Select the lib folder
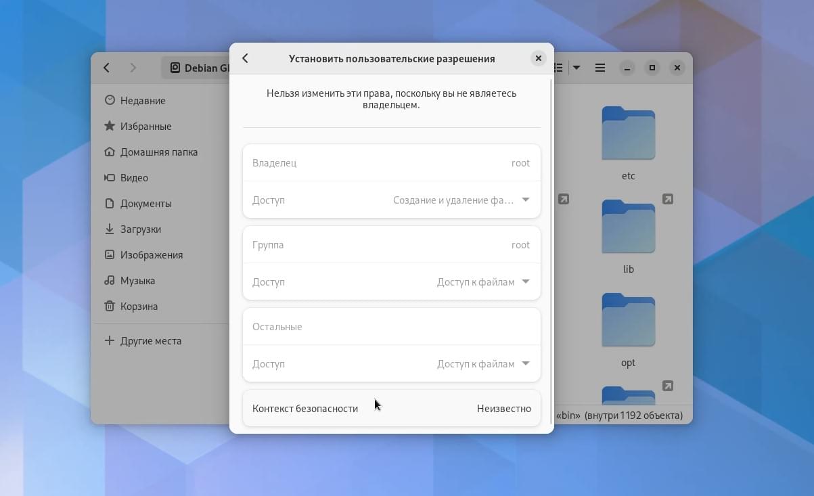The width and height of the screenshot is (814, 496). pyautogui.click(x=628, y=237)
